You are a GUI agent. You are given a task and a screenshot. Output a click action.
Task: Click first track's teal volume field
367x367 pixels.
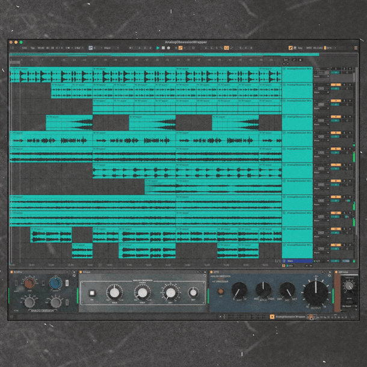(336, 73)
